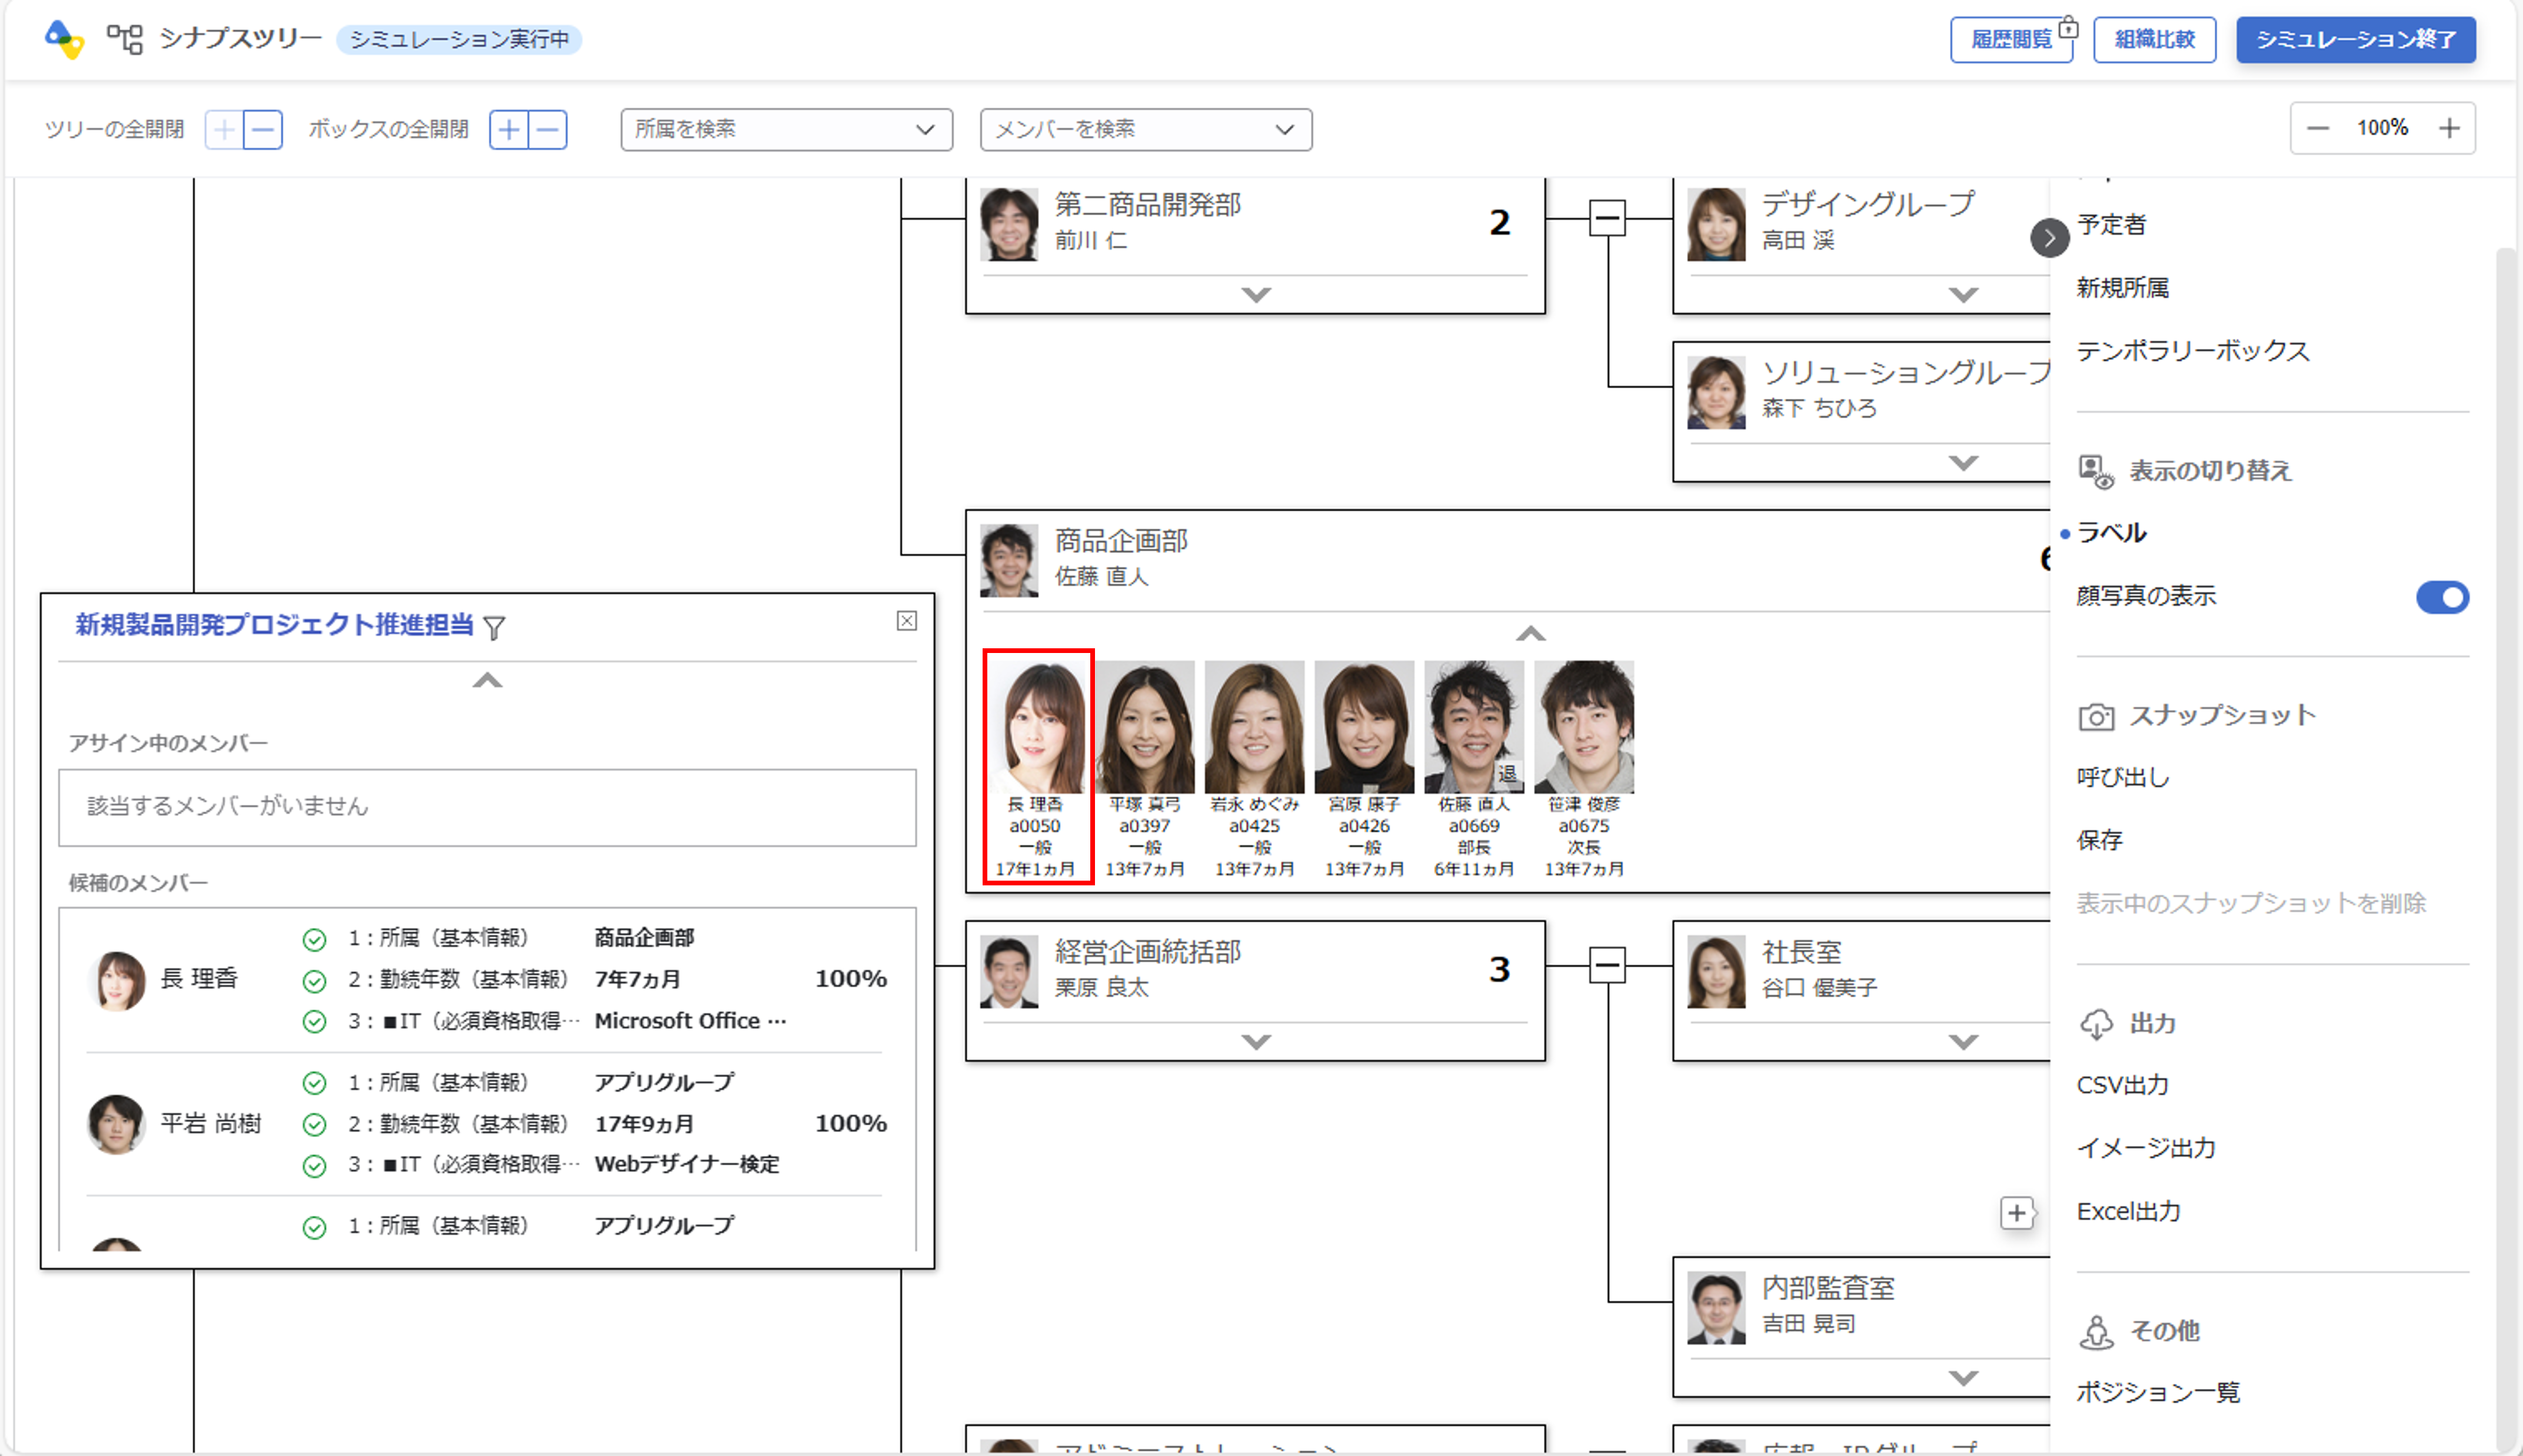
Task: Click small plus icon near 社長室 box
Action: 2016,1213
